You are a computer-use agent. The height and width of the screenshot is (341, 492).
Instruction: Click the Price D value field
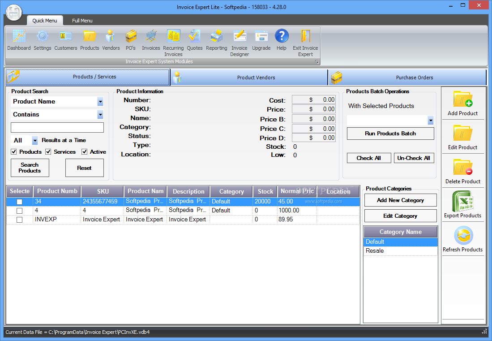click(314, 138)
